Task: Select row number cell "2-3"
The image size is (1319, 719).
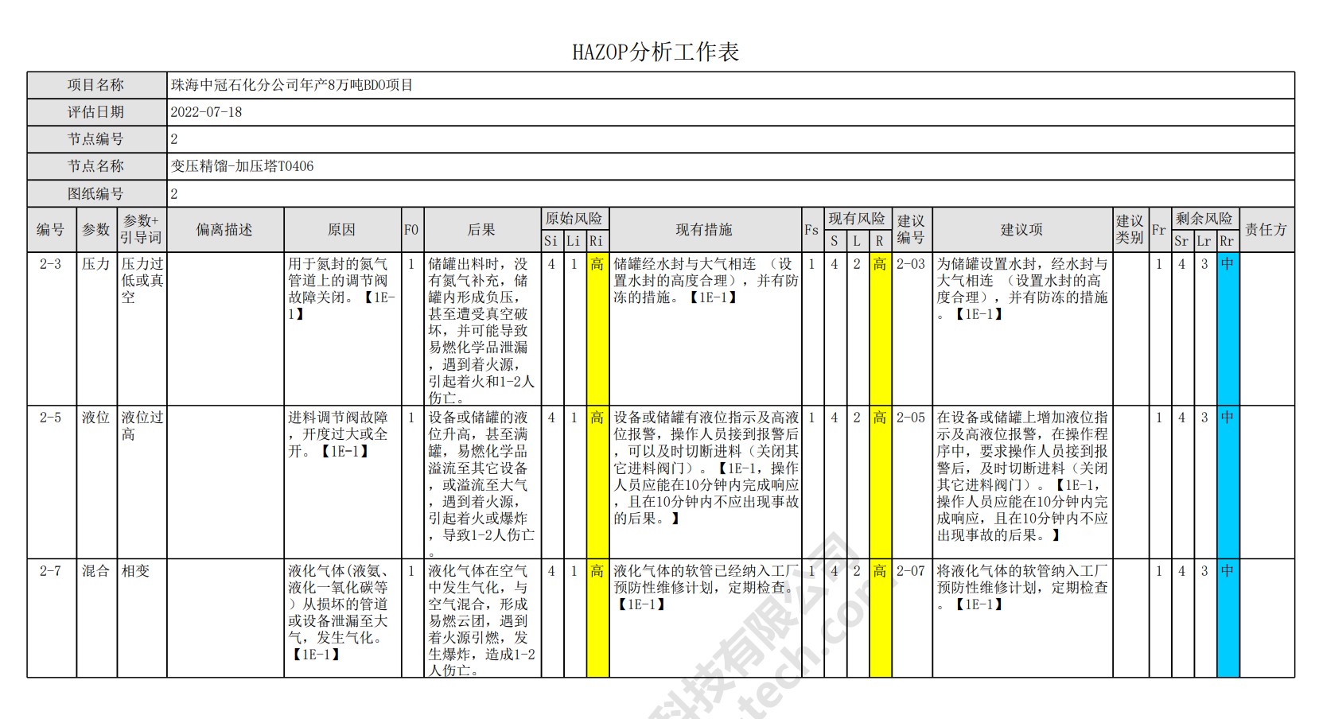Action: pyautogui.click(x=51, y=328)
